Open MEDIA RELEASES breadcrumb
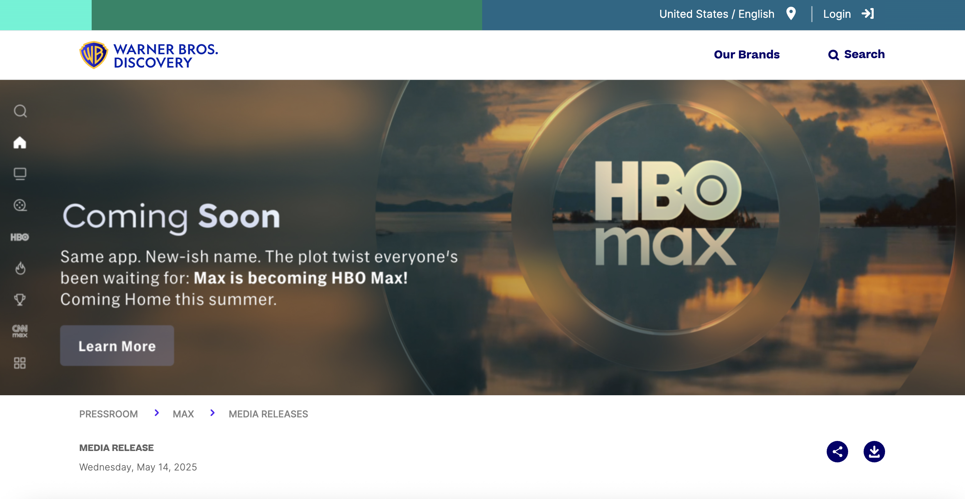The width and height of the screenshot is (965, 499). point(268,414)
